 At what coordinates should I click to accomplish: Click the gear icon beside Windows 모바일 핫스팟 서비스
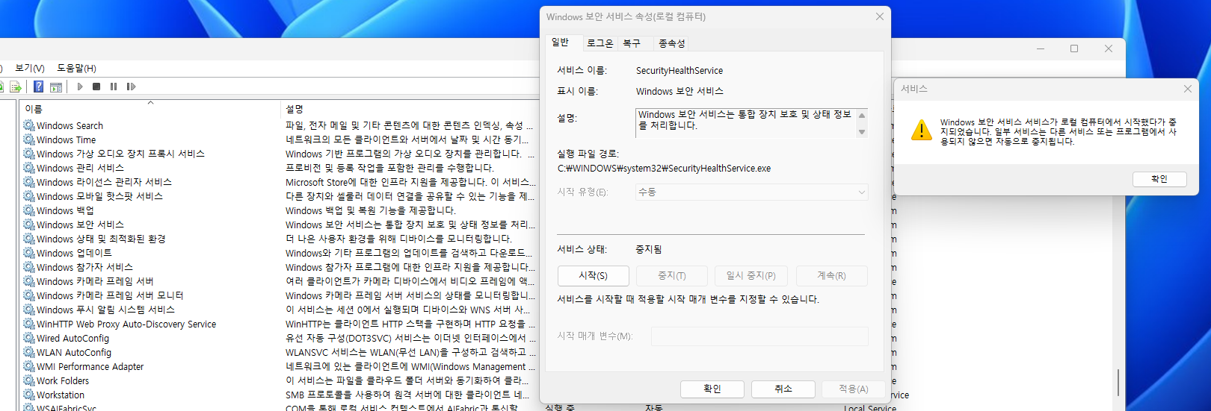[x=29, y=196]
